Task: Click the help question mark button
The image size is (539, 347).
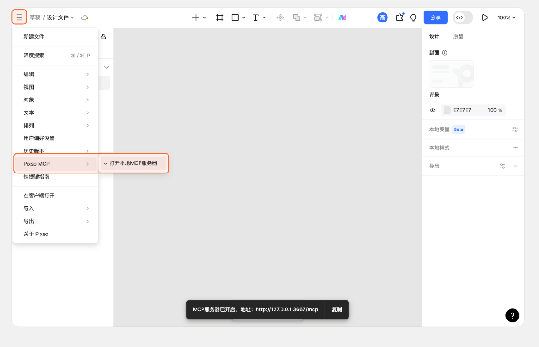Action: coord(512,315)
